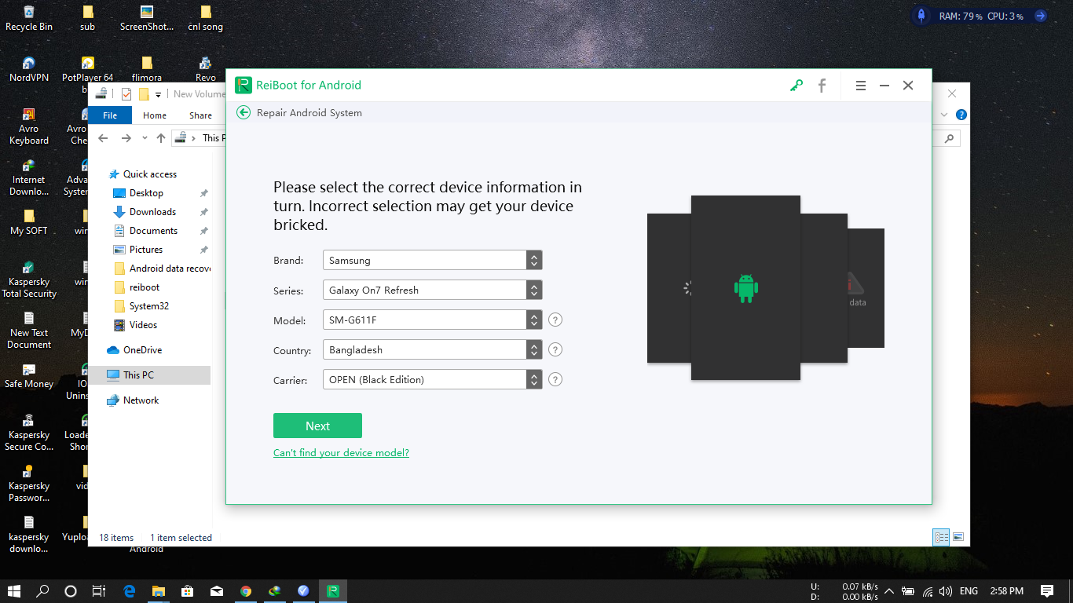Viewport: 1073px width, 603px height.
Task: Click the ENG language indicator
Action: point(969,591)
